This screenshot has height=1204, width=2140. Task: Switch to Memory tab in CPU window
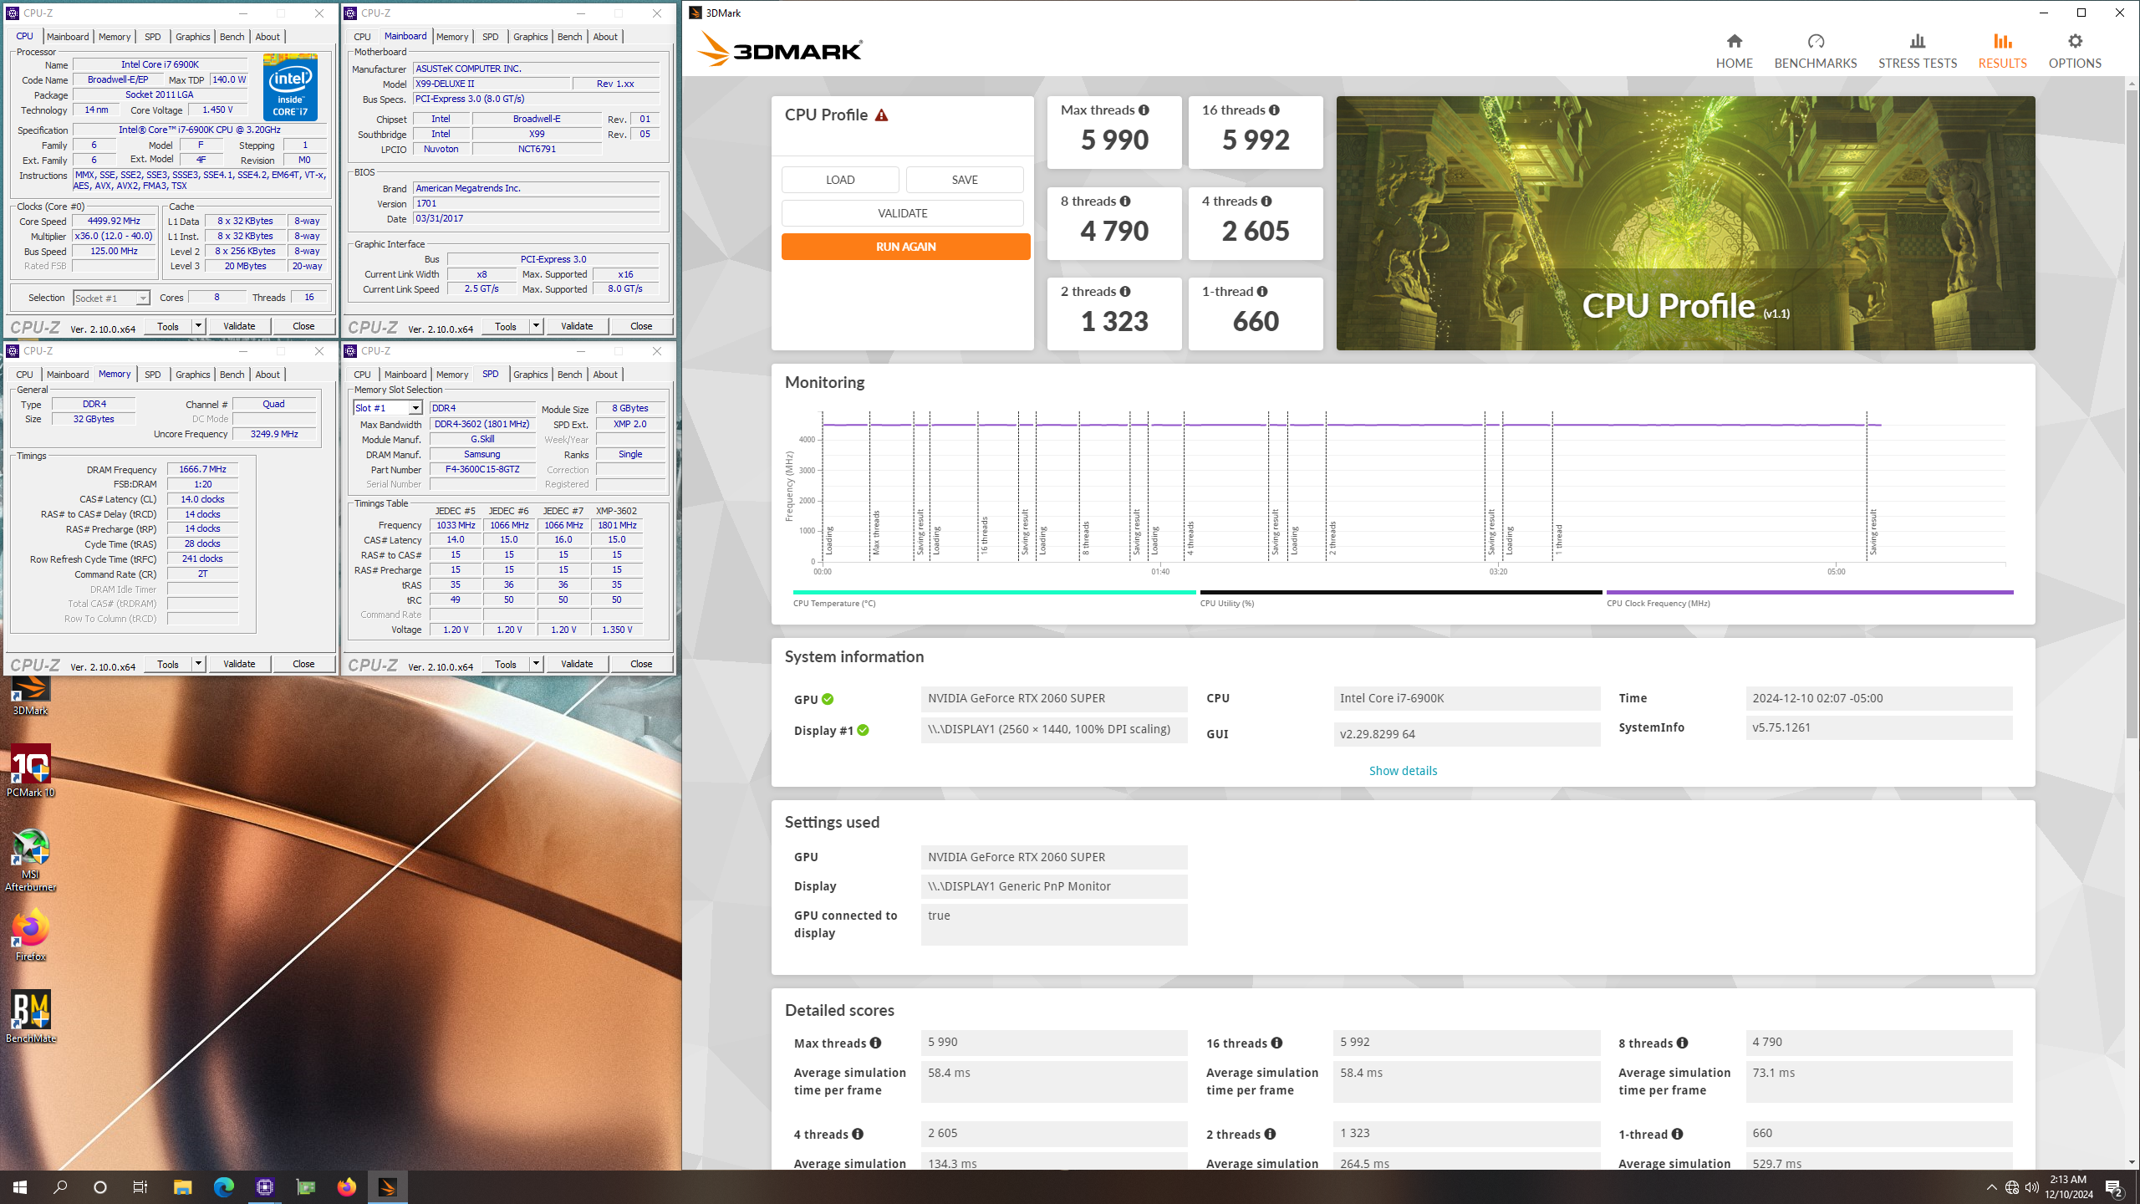(115, 37)
